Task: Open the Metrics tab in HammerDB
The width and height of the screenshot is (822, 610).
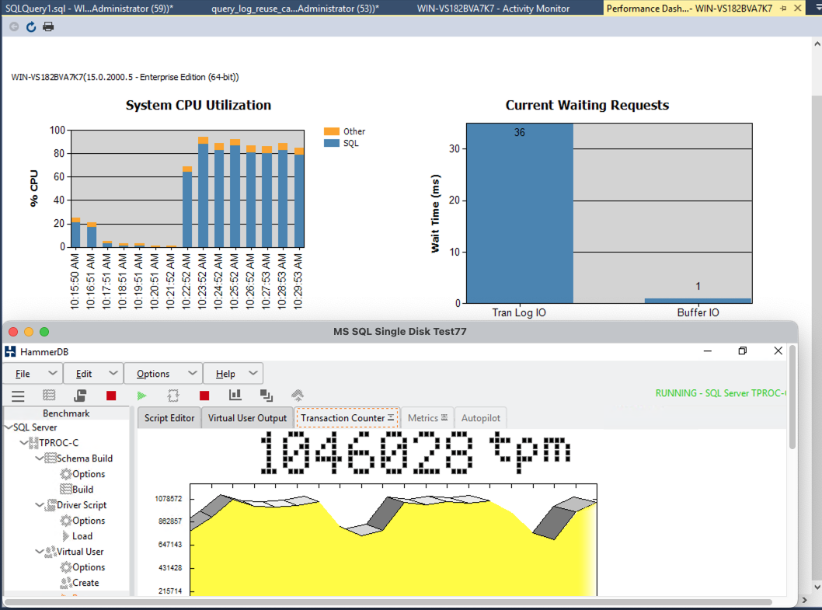Action: click(x=427, y=418)
